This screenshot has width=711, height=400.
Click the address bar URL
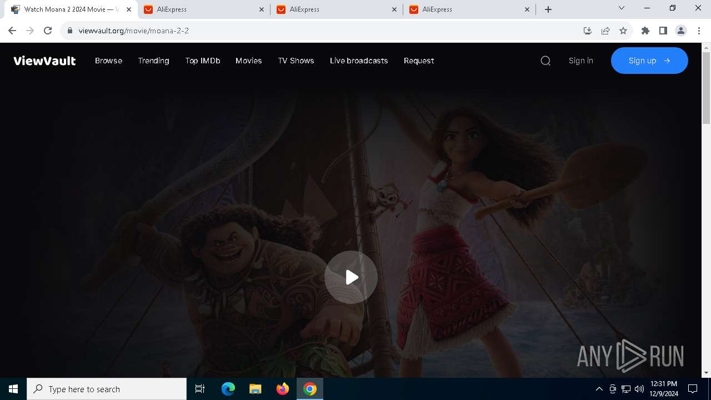(x=134, y=31)
